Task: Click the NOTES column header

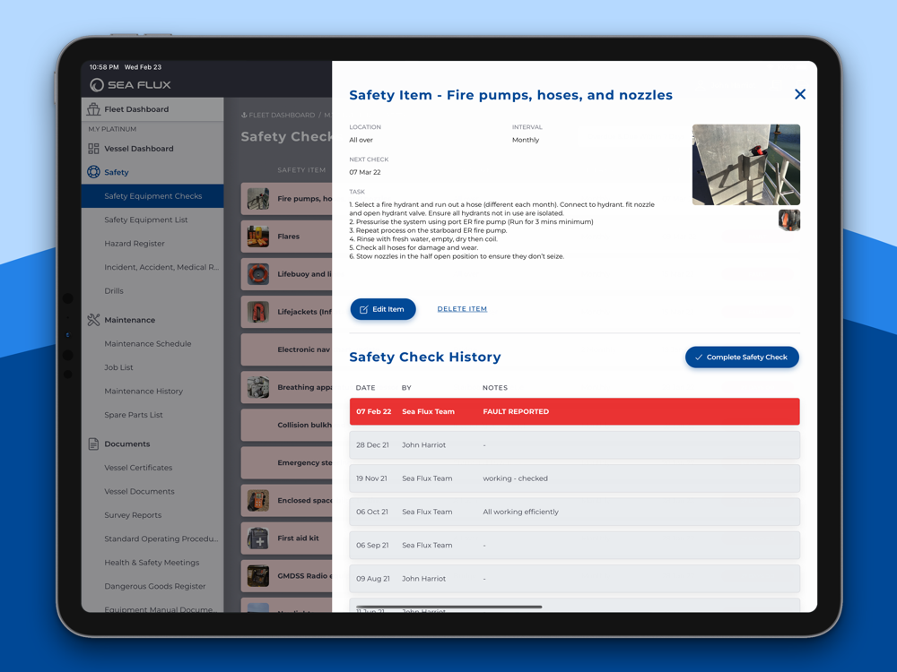Action: point(495,387)
